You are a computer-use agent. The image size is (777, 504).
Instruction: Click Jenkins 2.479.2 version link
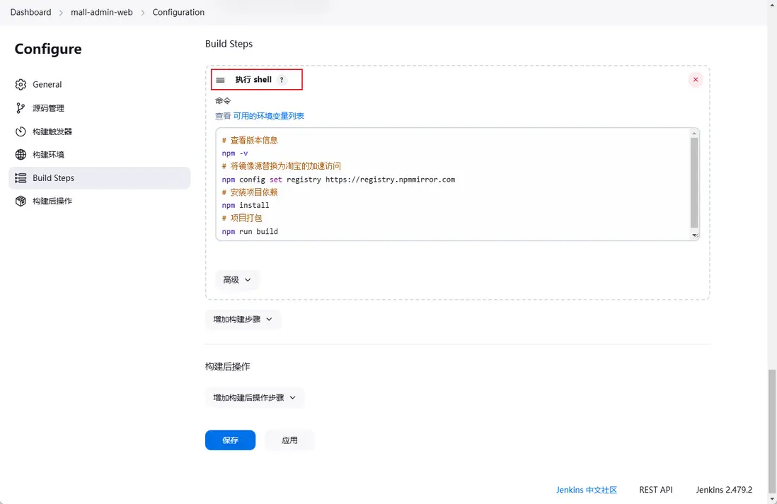[724, 490]
